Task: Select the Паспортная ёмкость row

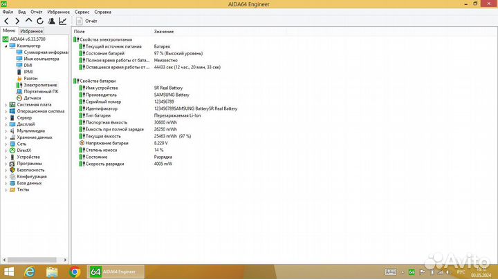Action: [107, 122]
